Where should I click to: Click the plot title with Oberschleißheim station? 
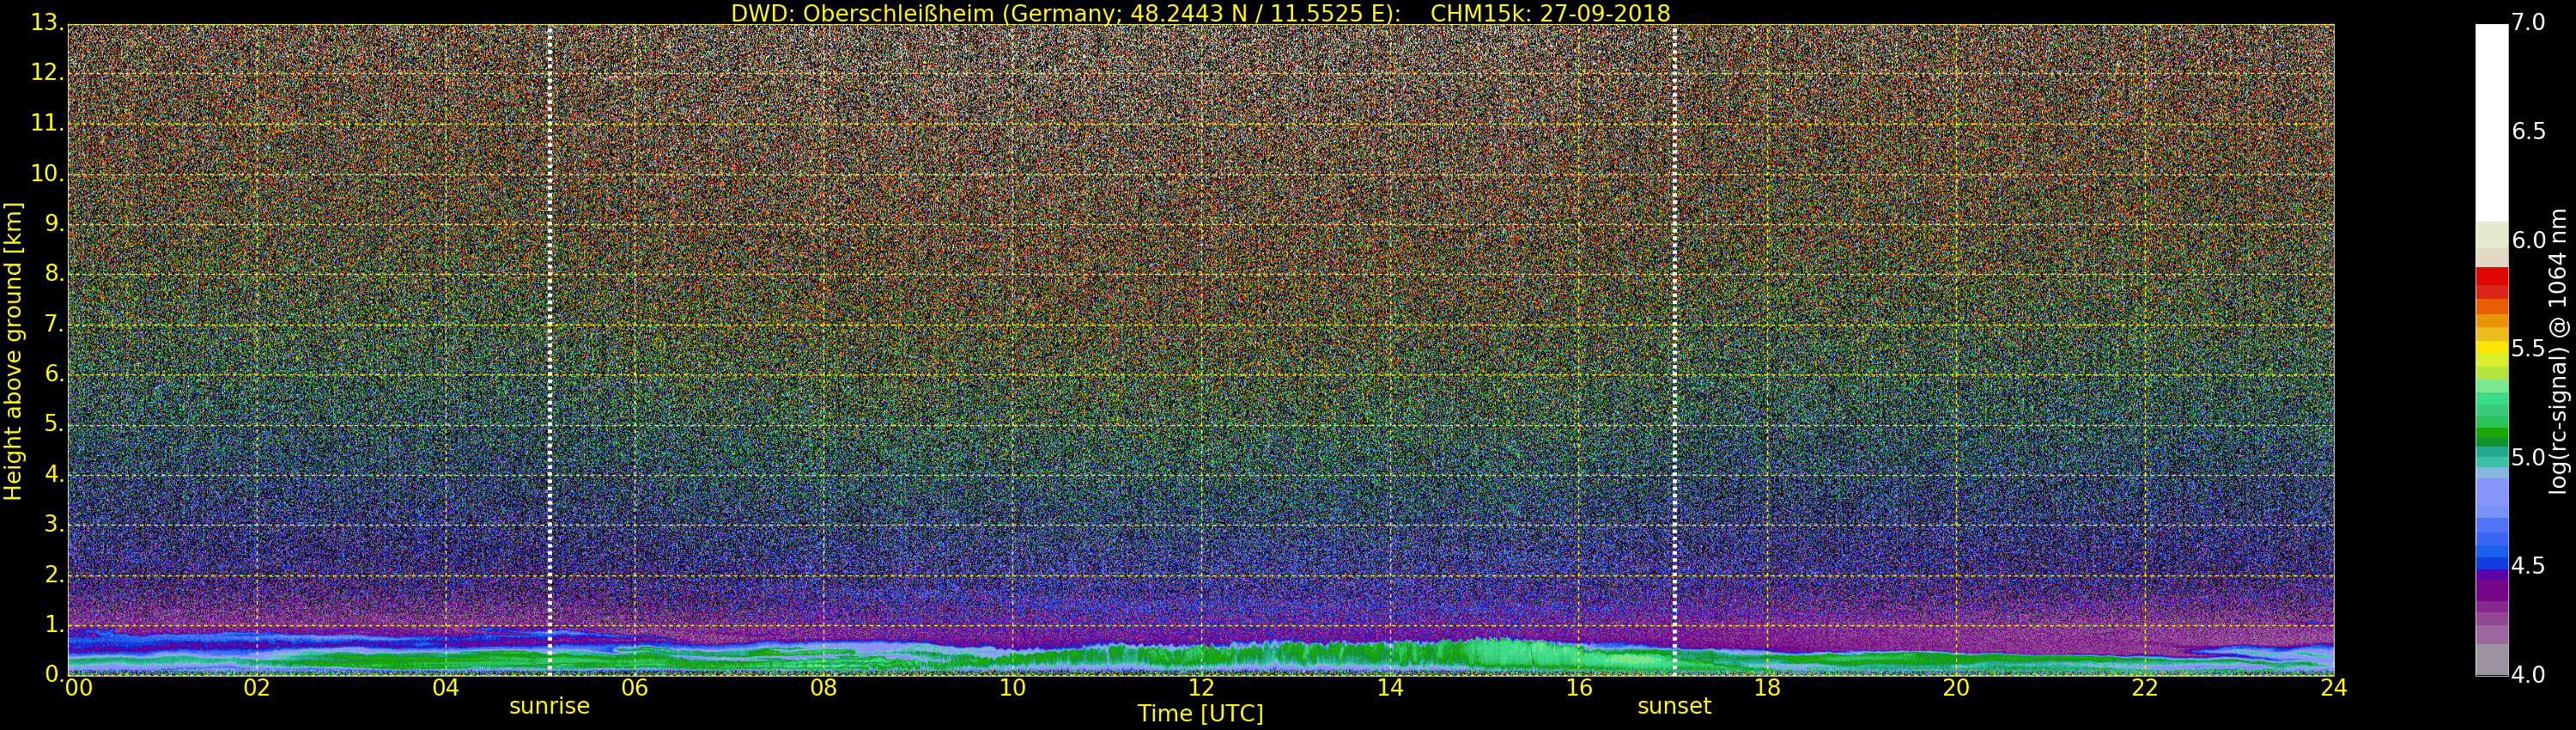pyautogui.click(x=1200, y=13)
